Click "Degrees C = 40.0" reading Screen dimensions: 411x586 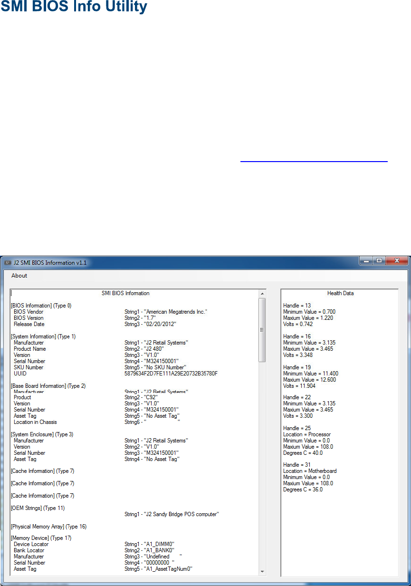(x=303, y=453)
